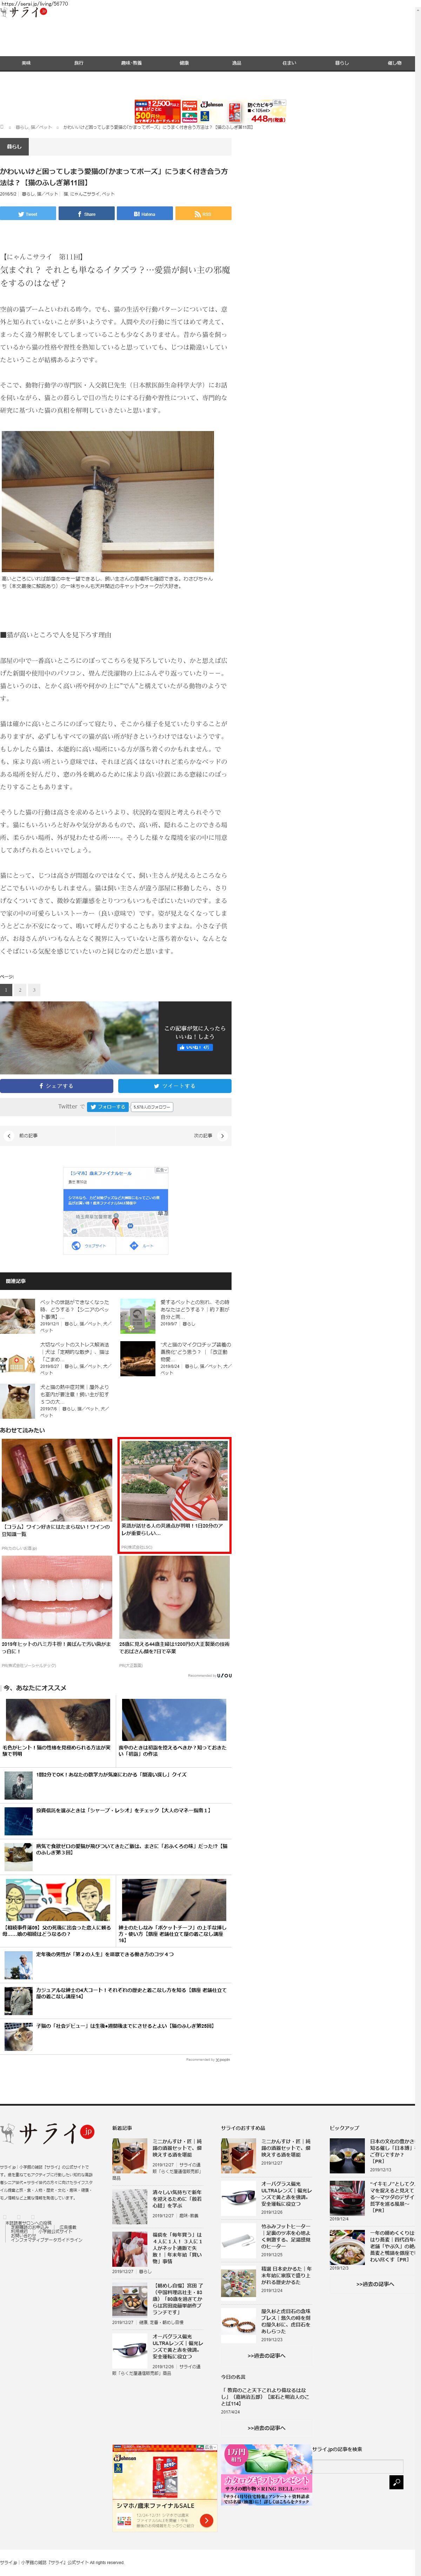Go to page 2 of the article
Viewport: 421px width, 2576px height.
[x=20, y=990]
